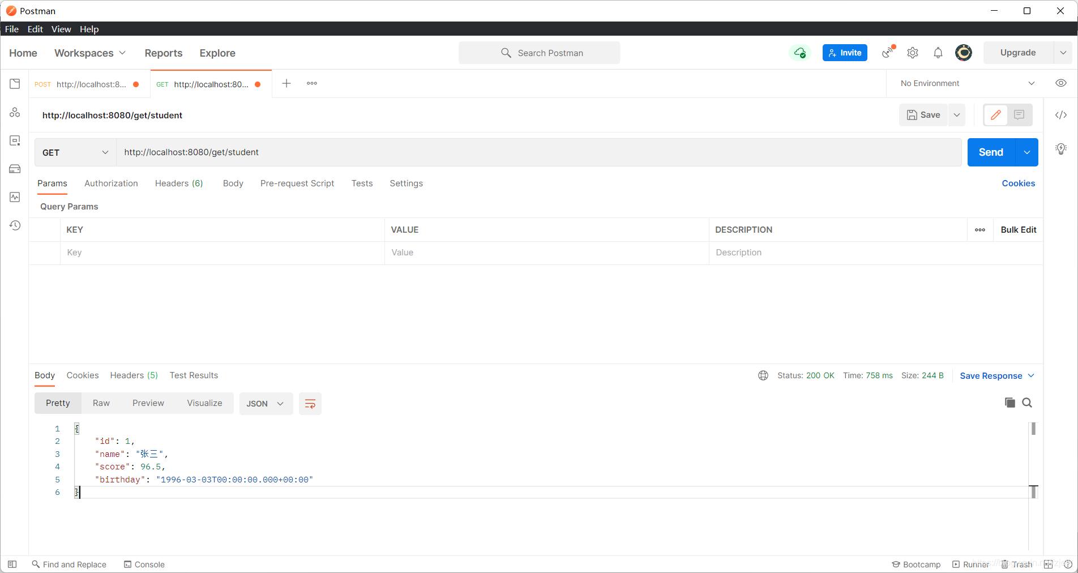The height and width of the screenshot is (573, 1078).
Task: Open tab options three-dot menu
Action: tap(312, 83)
